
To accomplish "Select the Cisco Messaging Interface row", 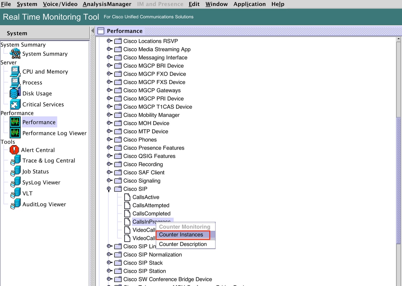I will click(155, 57).
